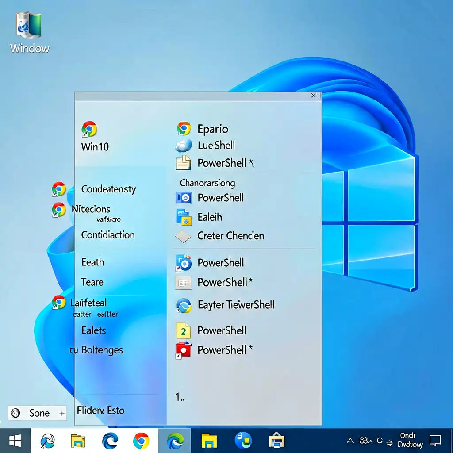
Task: Click the vafiaicro subtext
Action: point(108,219)
